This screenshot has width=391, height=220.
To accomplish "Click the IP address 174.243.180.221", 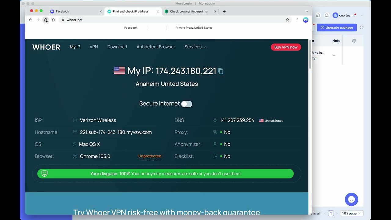I will [186, 71].
